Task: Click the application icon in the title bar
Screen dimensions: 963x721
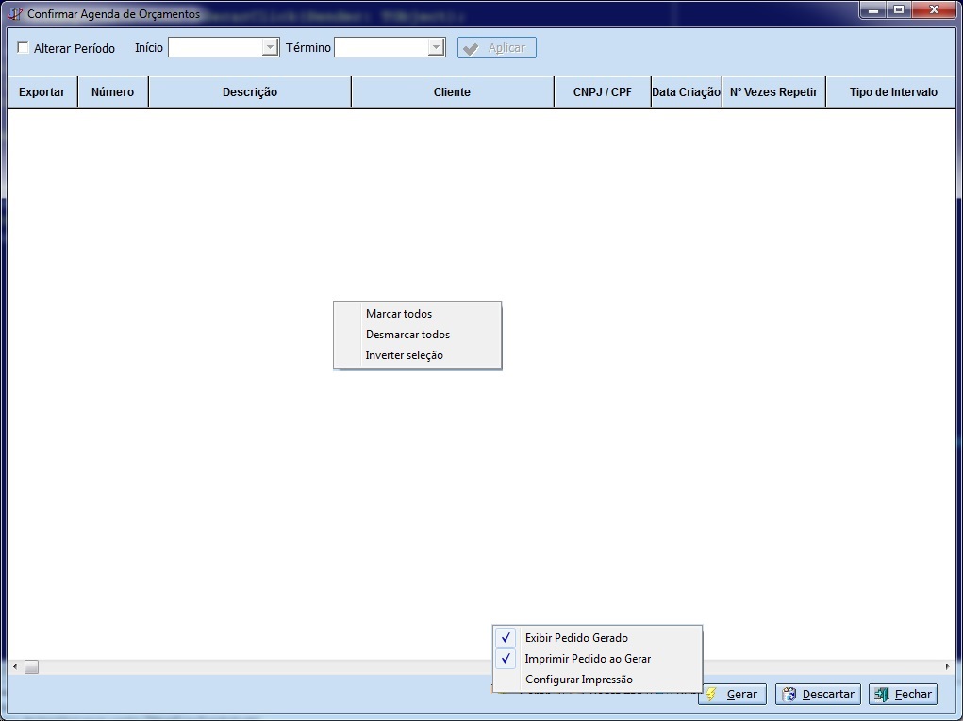Action: tap(15, 14)
